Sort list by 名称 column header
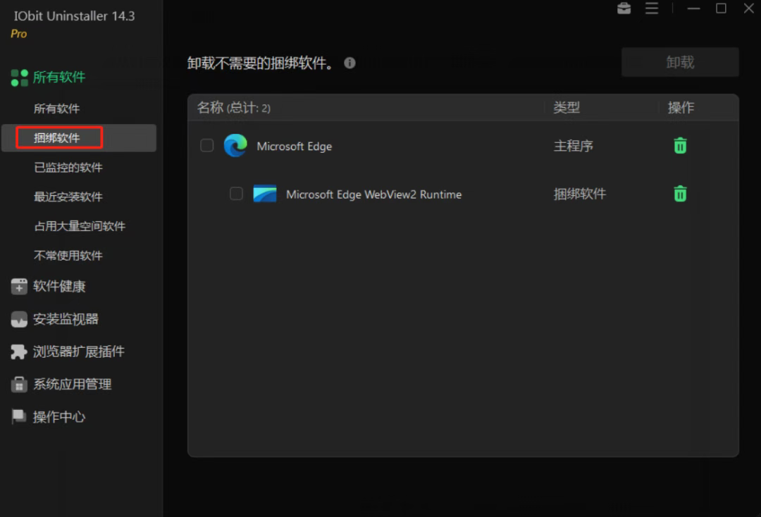This screenshot has width=761, height=517. (210, 108)
